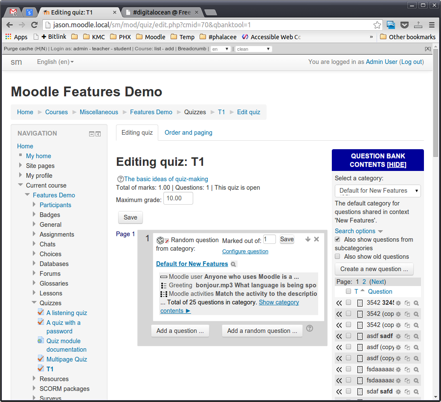
Task: Toggle the select-all checkbox in question header
Action: 348,291
